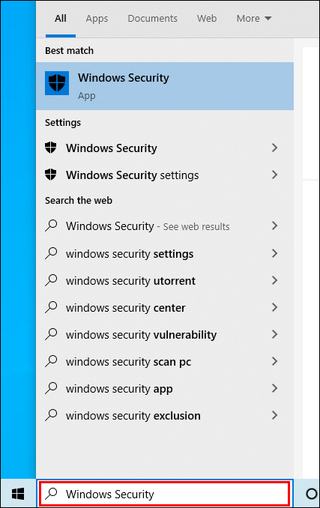Image resolution: width=320 pixels, height=508 pixels.
Task: Click the Windows Security search input field
Action: [164, 494]
